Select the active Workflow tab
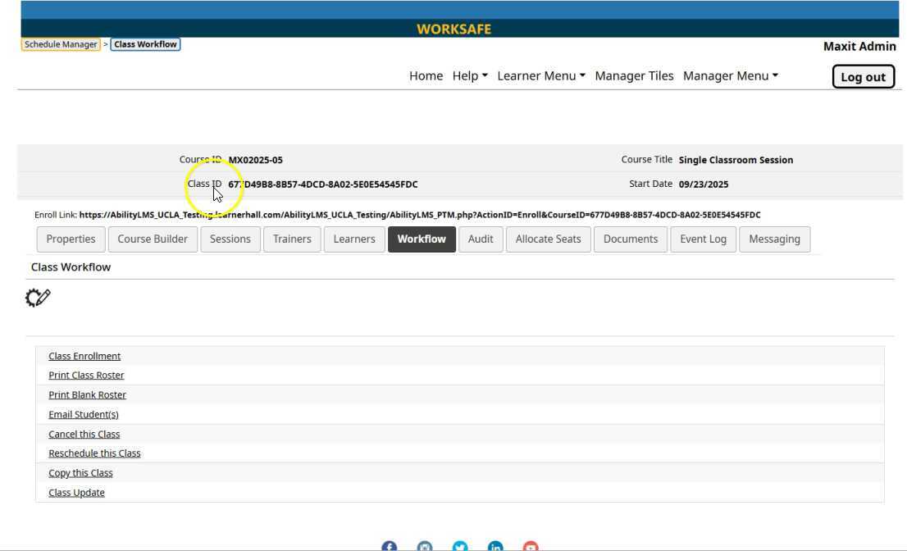Screen dimensions: 907x551 pyautogui.click(x=422, y=239)
